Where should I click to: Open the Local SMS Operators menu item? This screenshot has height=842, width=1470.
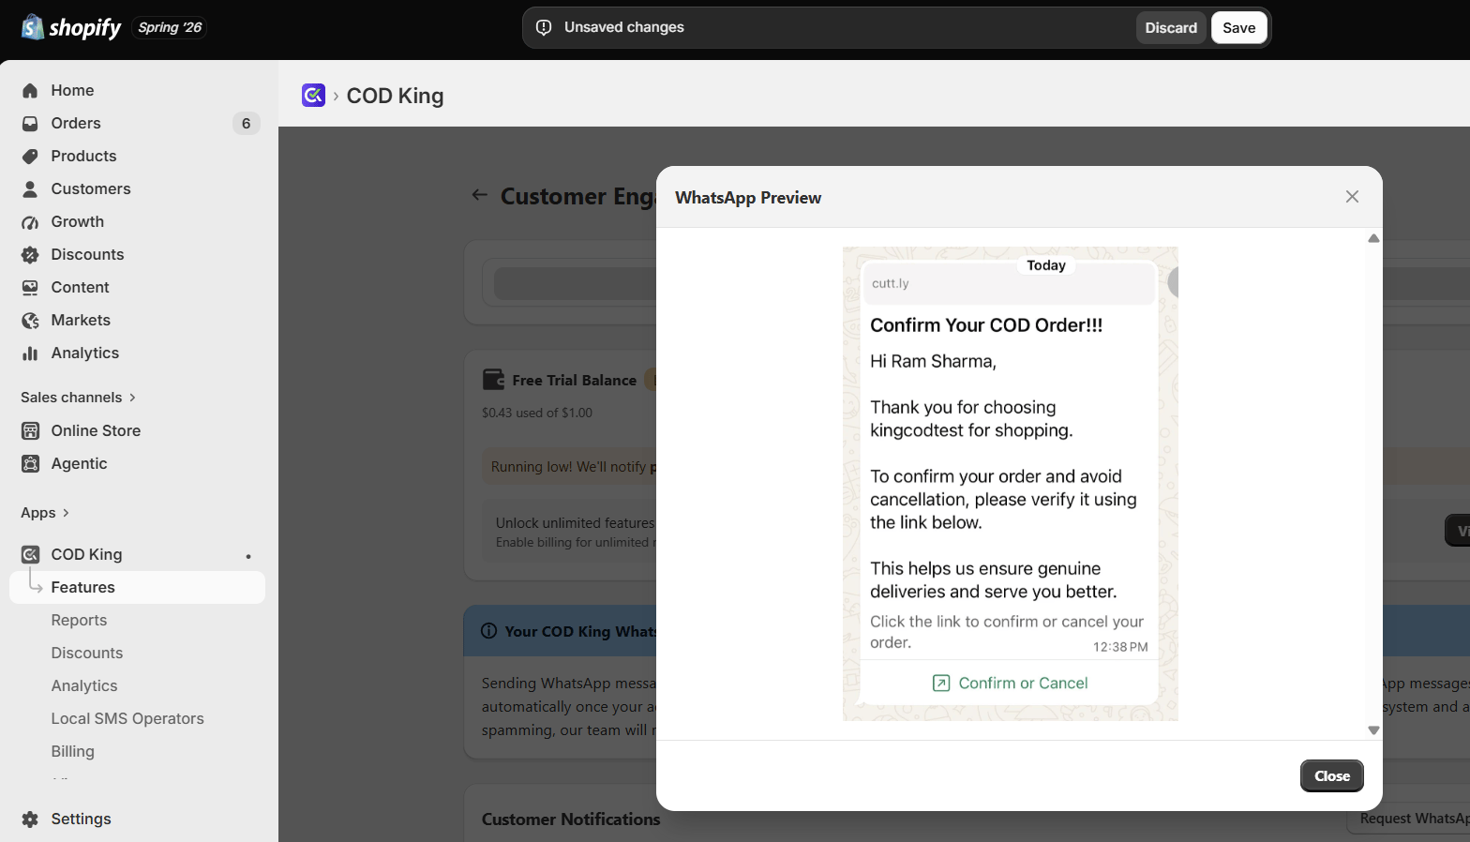[127, 718]
